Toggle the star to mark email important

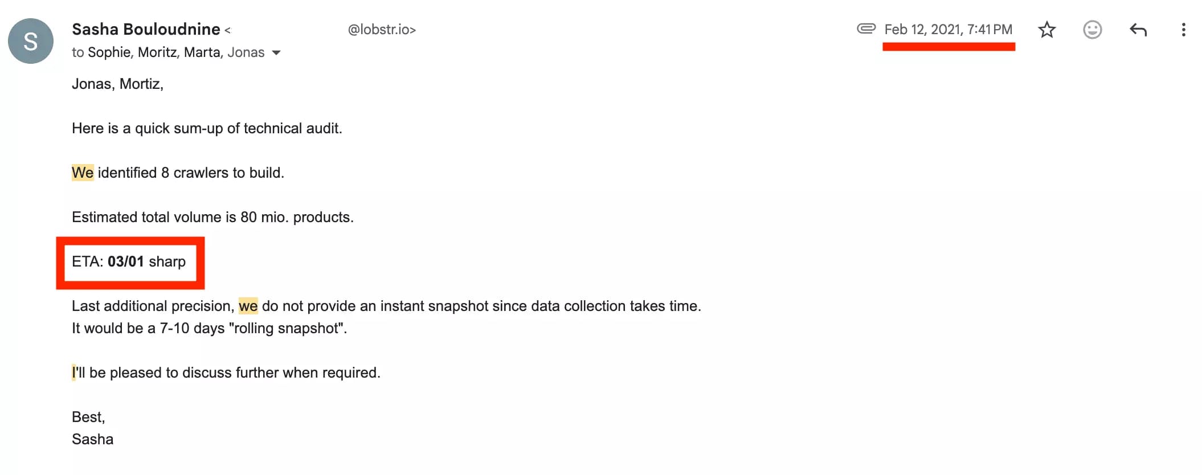(1047, 30)
